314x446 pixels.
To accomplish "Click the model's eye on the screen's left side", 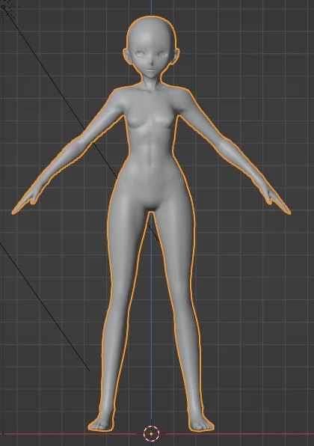I will (140, 54).
